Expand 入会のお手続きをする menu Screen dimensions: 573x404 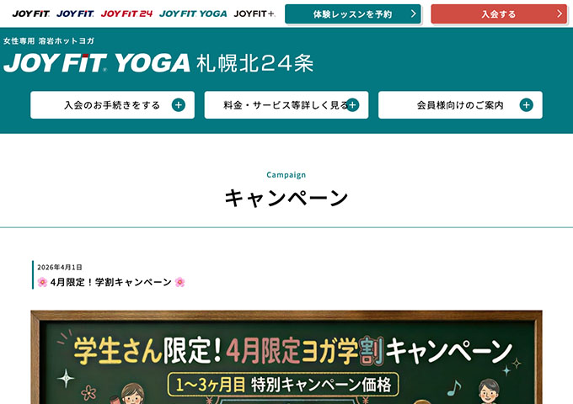click(x=113, y=105)
